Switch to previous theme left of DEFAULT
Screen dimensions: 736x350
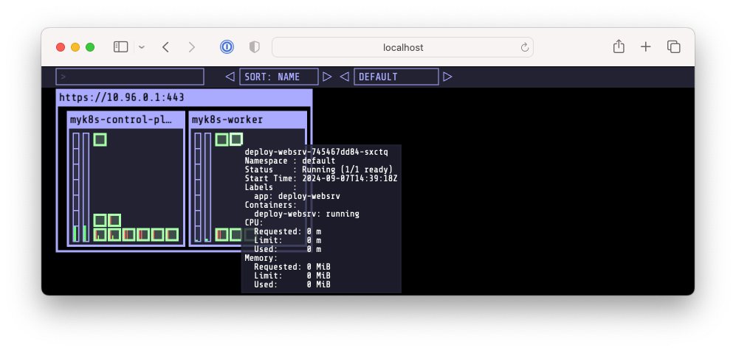(x=344, y=77)
